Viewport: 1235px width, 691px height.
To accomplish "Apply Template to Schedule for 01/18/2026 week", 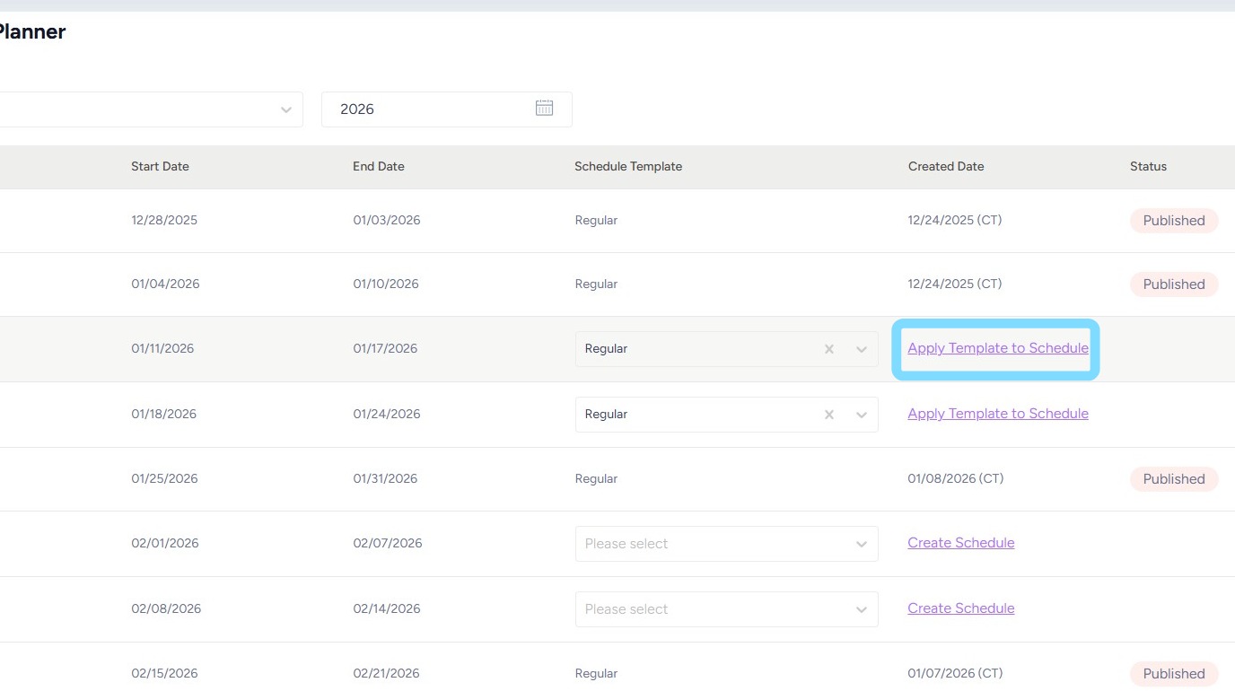I will click(x=997, y=414).
